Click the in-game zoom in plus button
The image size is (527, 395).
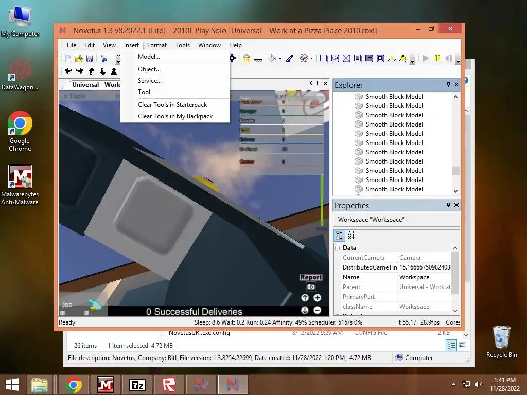pos(317,298)
